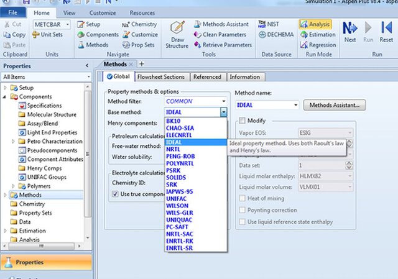Select Specifications in Components tree
The image size is (398, 279).
click(44, 106)
